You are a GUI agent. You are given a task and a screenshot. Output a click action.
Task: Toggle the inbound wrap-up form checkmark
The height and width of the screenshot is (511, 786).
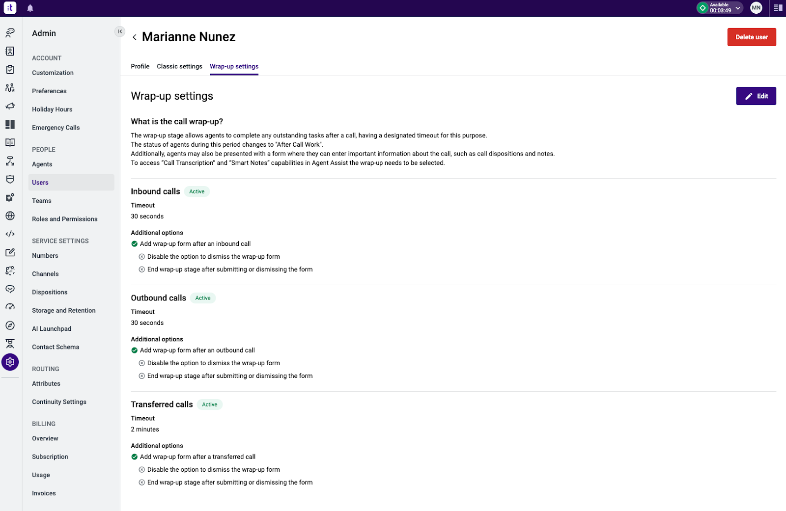tap(134, 243)
